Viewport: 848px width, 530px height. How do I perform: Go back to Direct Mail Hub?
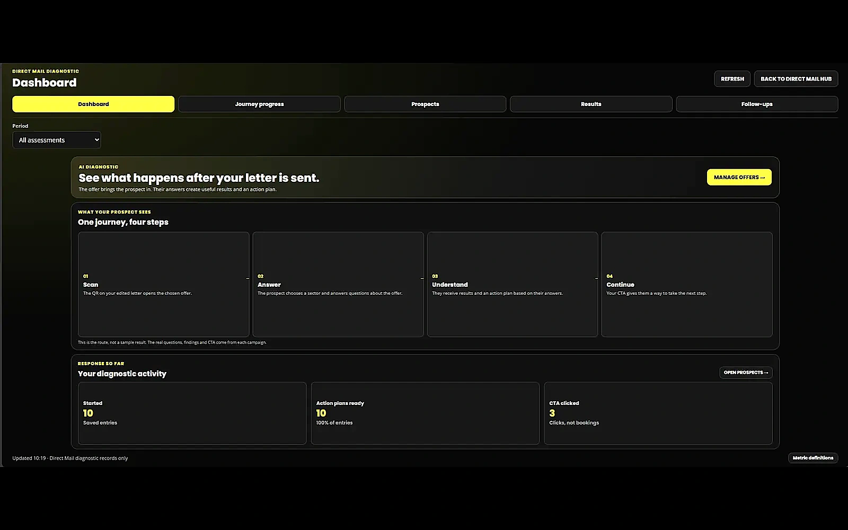[796, 78]
